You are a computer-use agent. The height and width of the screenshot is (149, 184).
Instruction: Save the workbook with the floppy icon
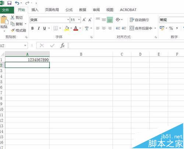pos(10,3)
